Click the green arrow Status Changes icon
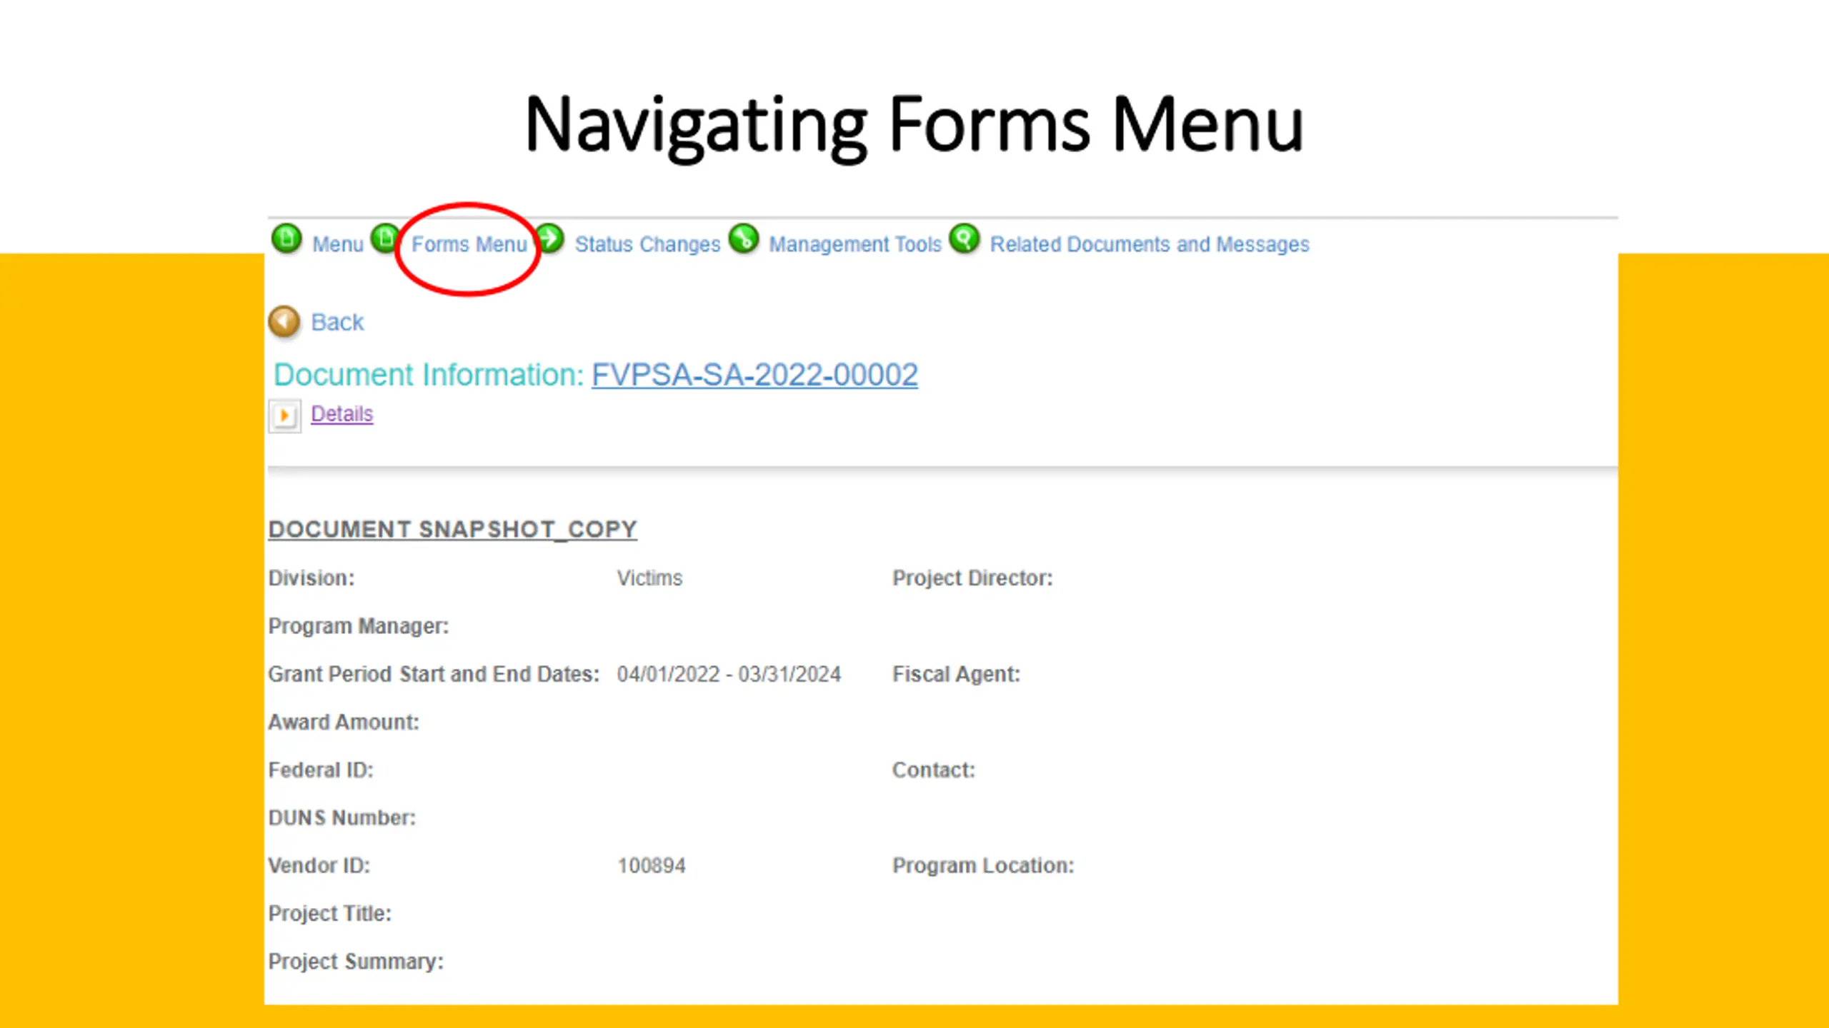Screen dimensions: 1829x1028 (549, 238)
